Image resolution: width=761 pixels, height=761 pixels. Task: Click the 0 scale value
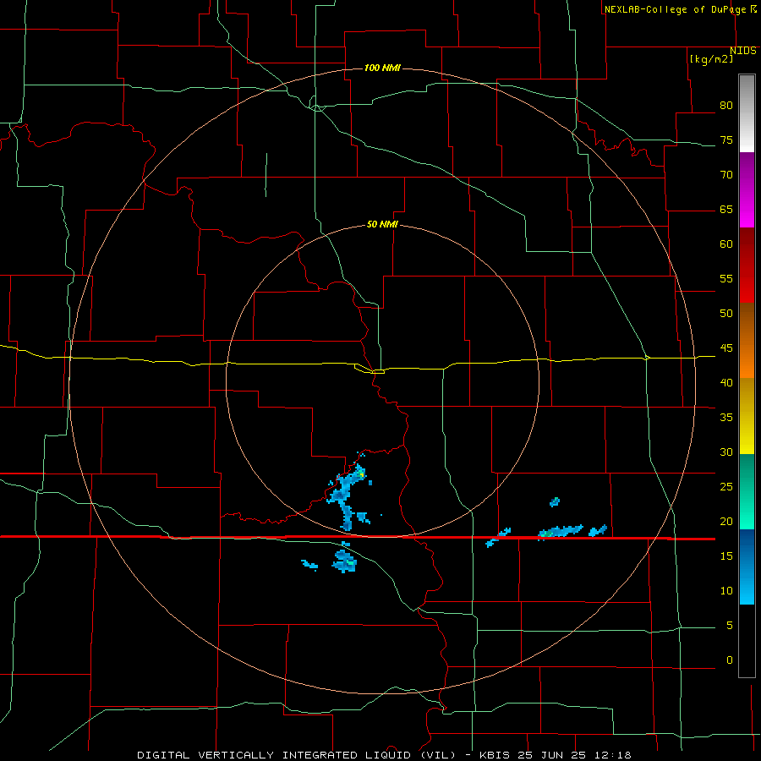click(x=730, y=660)
